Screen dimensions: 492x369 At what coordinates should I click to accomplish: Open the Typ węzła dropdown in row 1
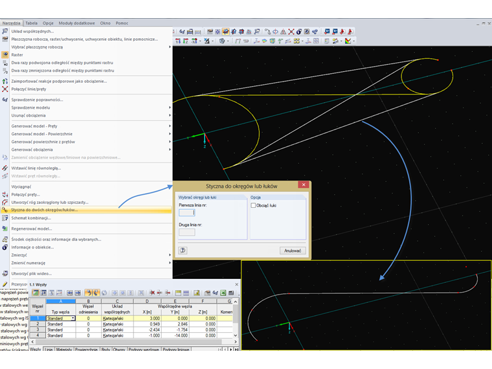tap(73, 319)
